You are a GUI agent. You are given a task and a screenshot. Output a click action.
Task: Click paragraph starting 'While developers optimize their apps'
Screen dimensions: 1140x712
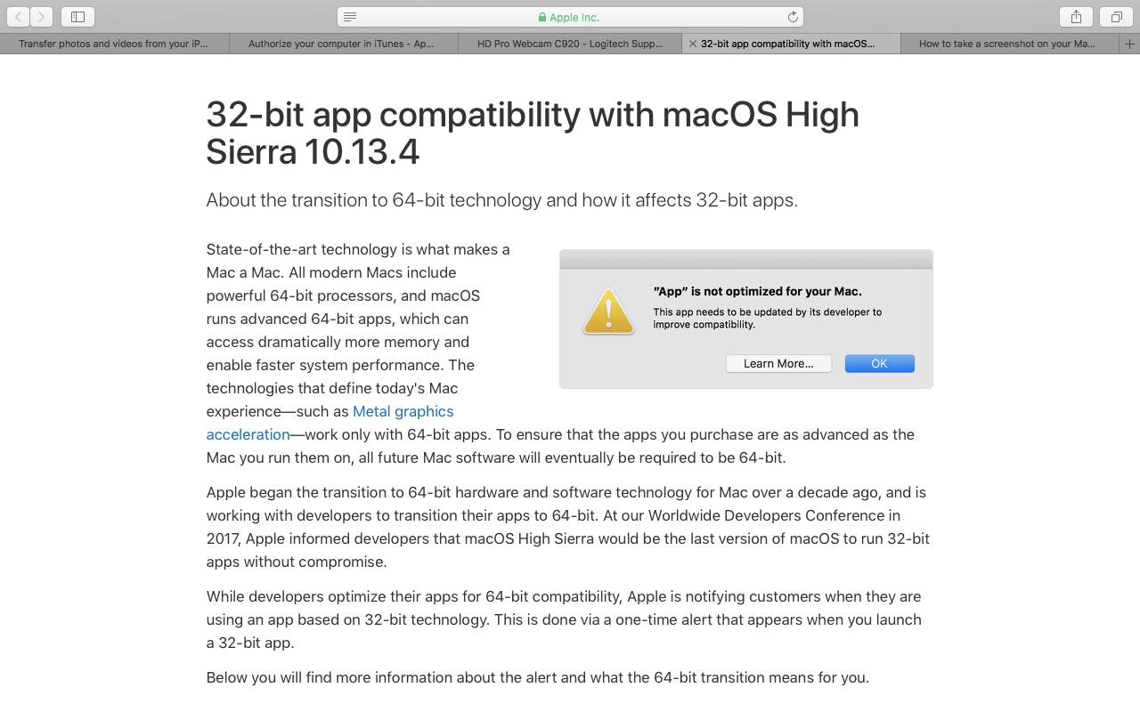pos(564,619)
